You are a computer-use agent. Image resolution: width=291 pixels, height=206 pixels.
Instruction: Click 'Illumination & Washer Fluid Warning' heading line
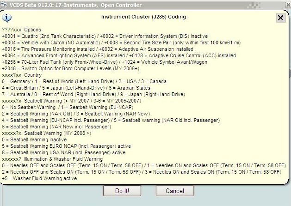click(x=52, y=159)
